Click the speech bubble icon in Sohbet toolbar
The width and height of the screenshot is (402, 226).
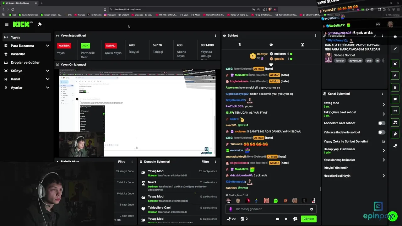pos(271,45)
